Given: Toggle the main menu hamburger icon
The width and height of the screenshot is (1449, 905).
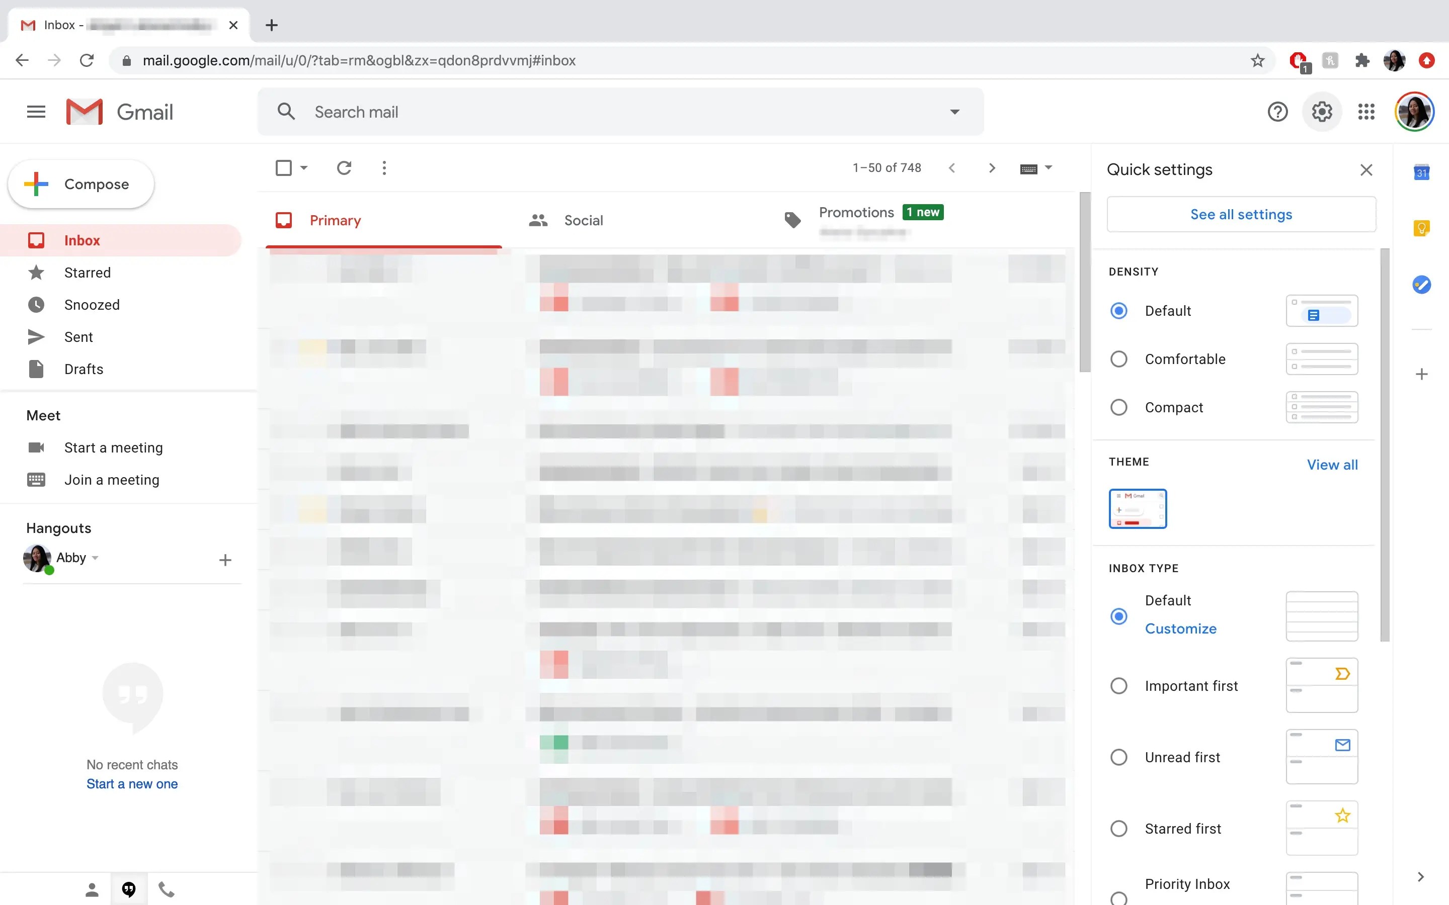Looking at the screenshot, I should tap(36, 112).
